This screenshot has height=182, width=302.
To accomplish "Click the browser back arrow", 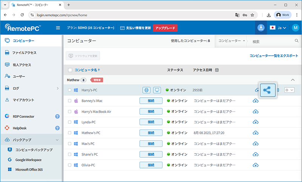I will coord(5,15).
